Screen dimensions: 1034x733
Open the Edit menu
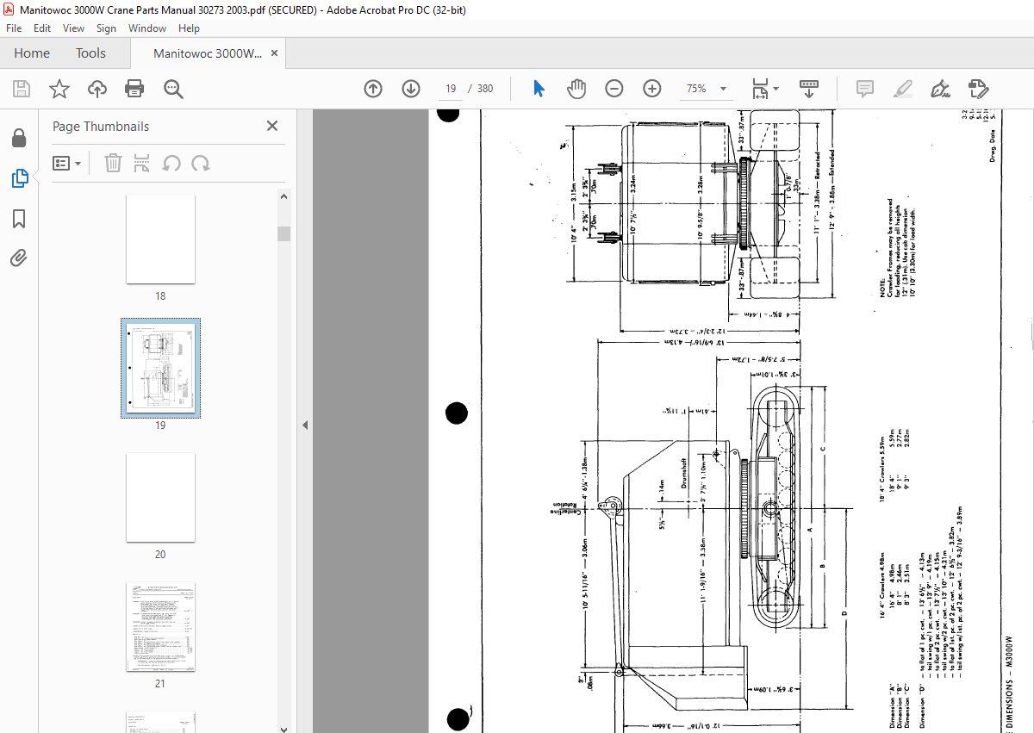click(x=42, y=28)
